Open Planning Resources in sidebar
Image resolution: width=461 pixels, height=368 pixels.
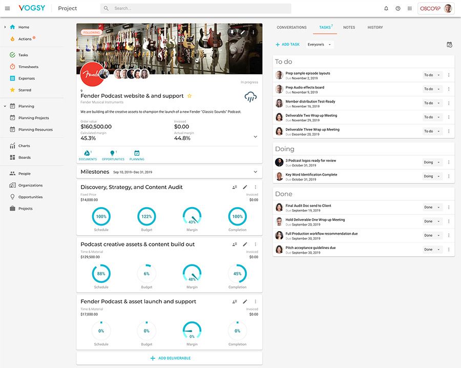[x=35, y=130]
